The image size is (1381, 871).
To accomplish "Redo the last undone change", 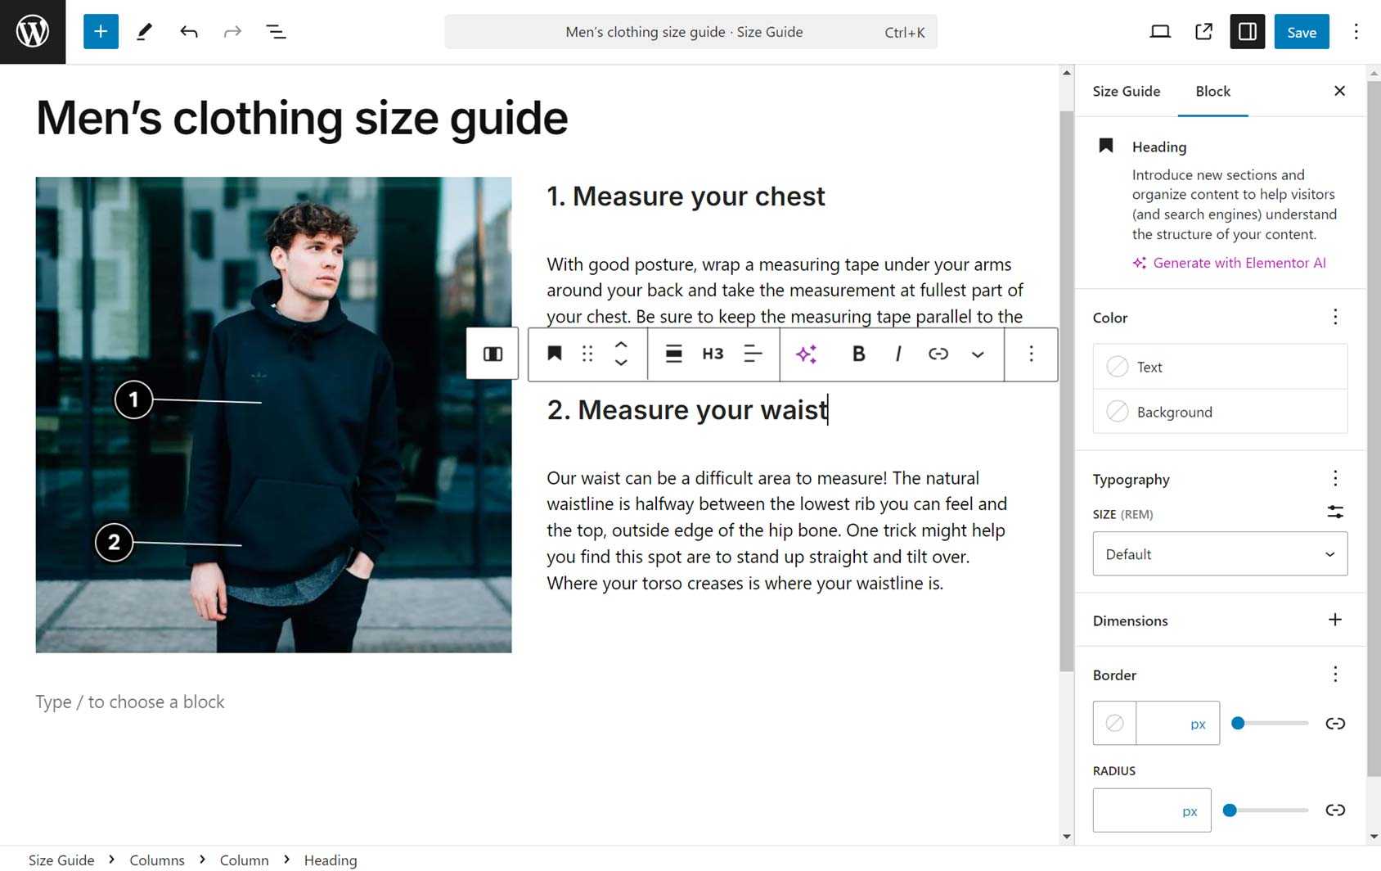I will point(232,32).
